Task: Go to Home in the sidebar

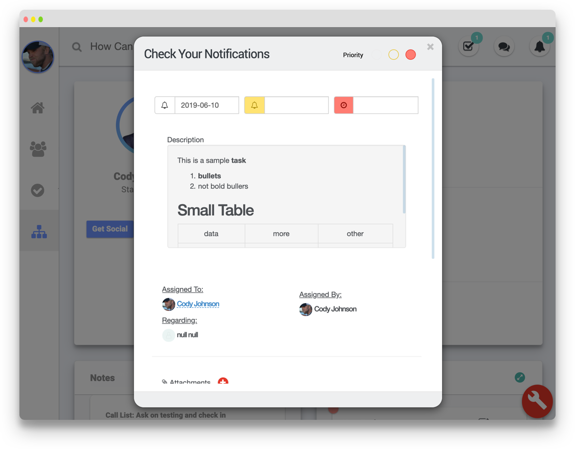Action: pyautogui.click(x=38, y=108)
